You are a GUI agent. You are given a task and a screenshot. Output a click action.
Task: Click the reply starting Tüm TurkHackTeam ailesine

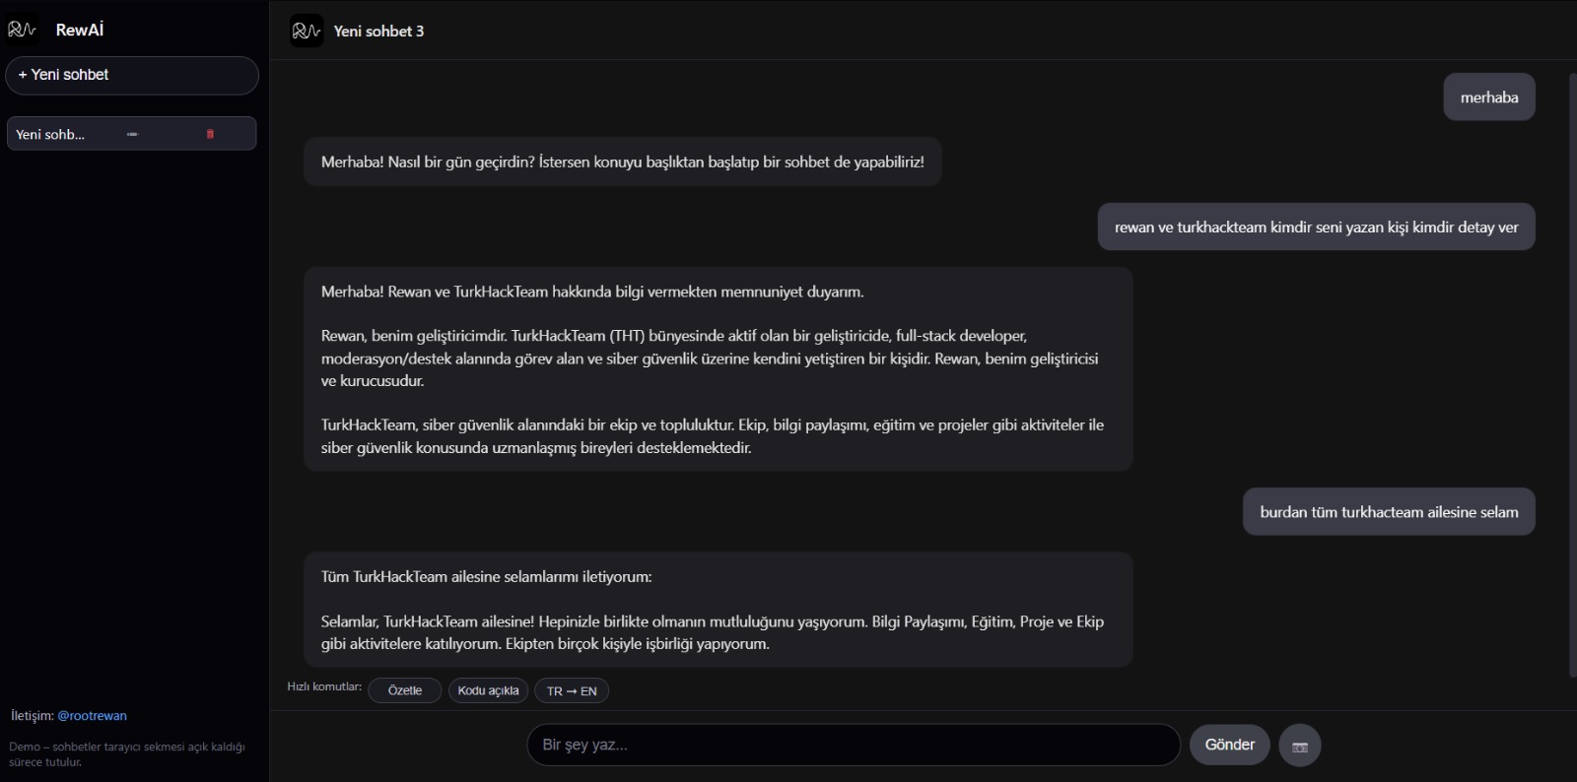[x=719, y=610]
